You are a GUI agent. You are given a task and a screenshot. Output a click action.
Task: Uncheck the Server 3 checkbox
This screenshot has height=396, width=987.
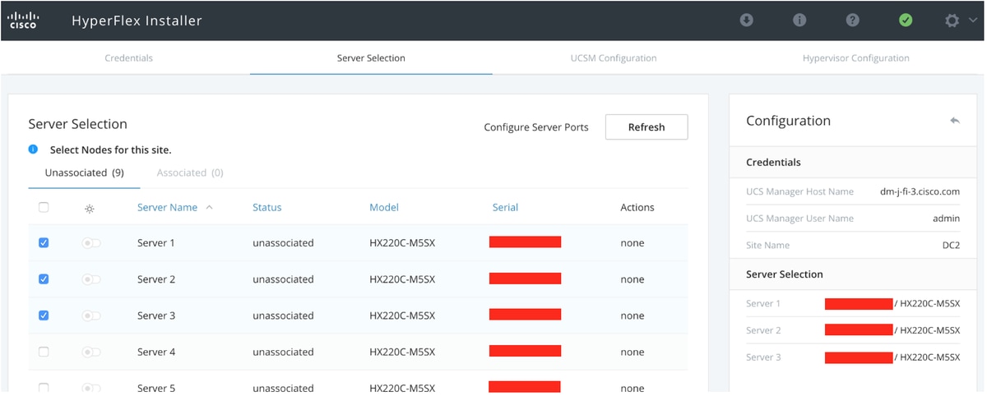coord(44,315)
